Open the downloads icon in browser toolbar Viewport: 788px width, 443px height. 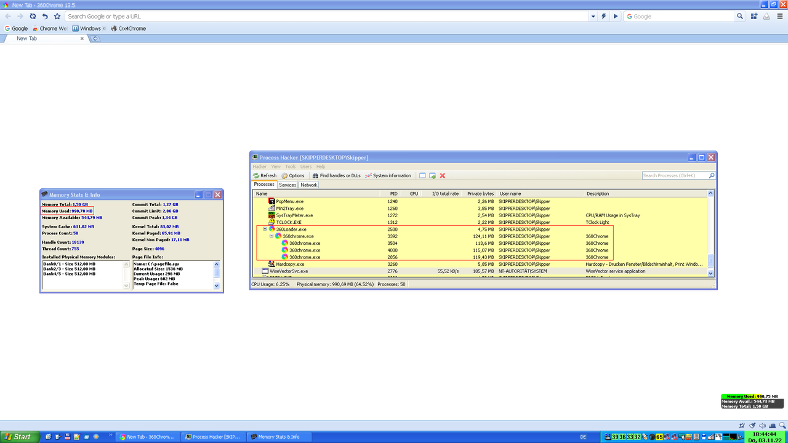point(766,17)
